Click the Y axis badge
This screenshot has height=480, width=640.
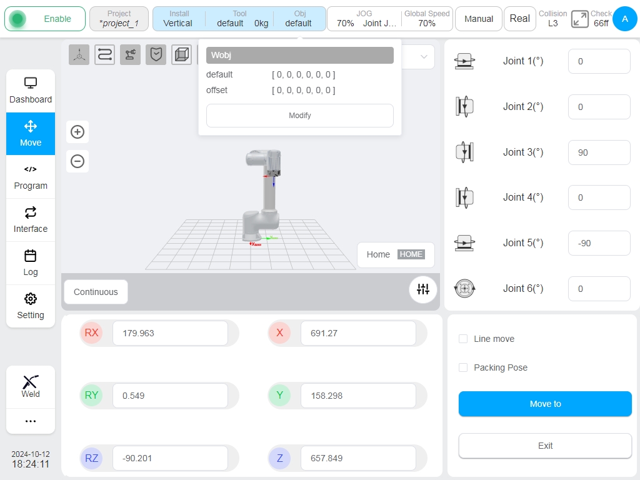(279, 395)
